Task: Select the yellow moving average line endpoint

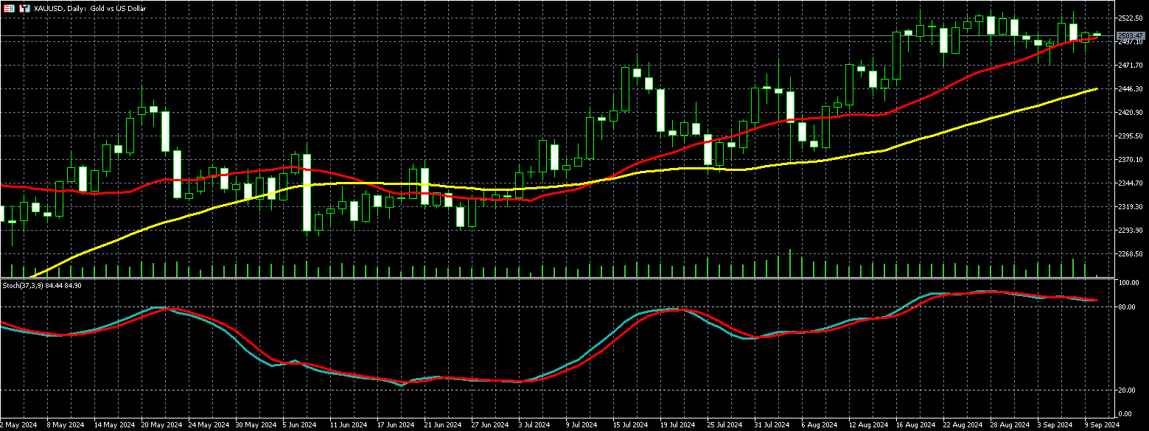Action: point(1097,89)
